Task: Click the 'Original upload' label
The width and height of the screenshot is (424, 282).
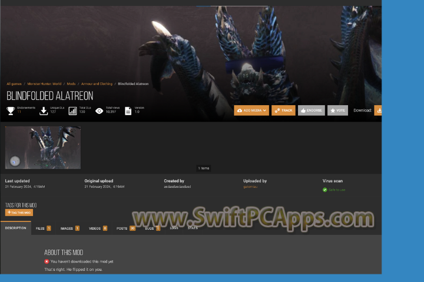Action: 99,181
